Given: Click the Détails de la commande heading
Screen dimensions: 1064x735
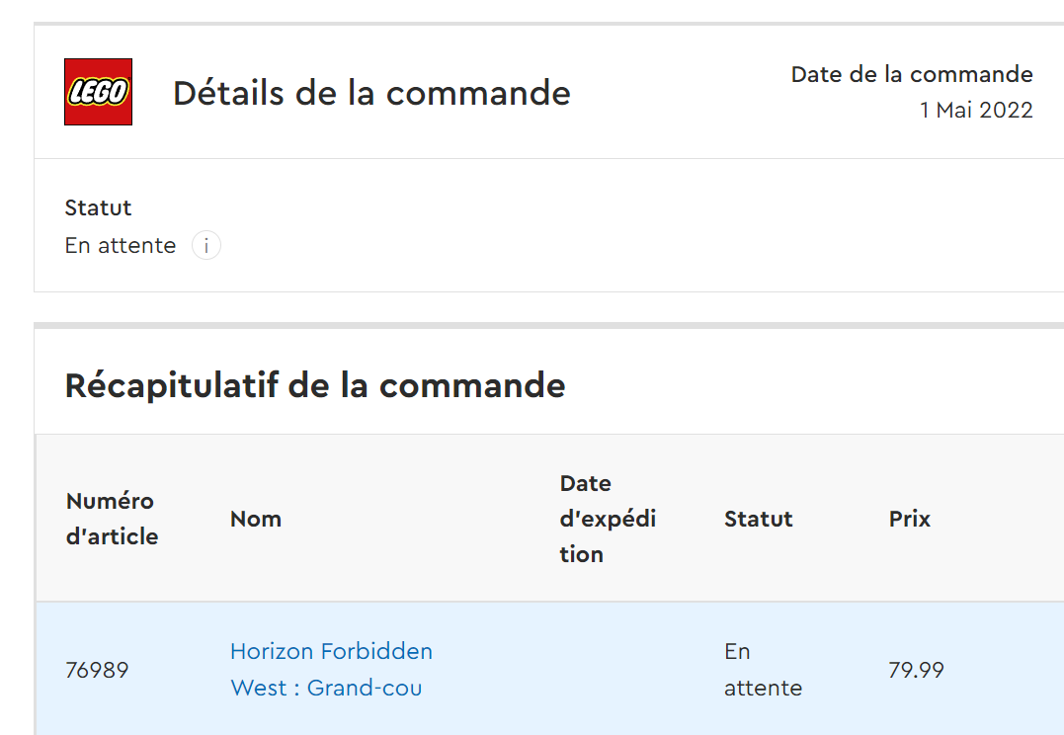Looking at the screenshot, I should pos(371,93).
